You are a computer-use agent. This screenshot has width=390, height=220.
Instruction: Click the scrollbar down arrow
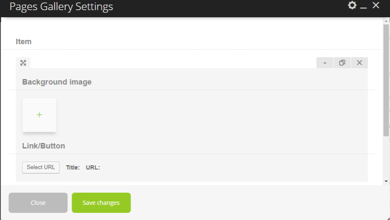[386, 181]
